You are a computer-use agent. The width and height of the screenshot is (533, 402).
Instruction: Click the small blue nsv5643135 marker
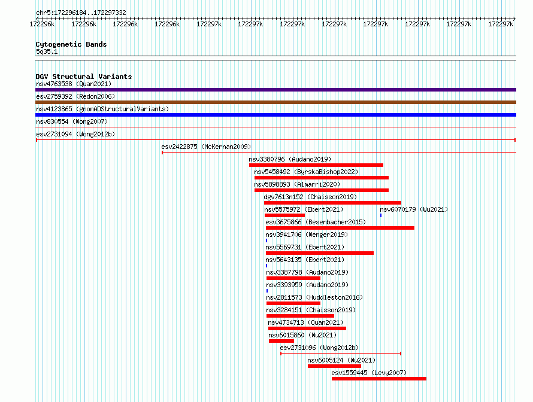coord(266,266)
